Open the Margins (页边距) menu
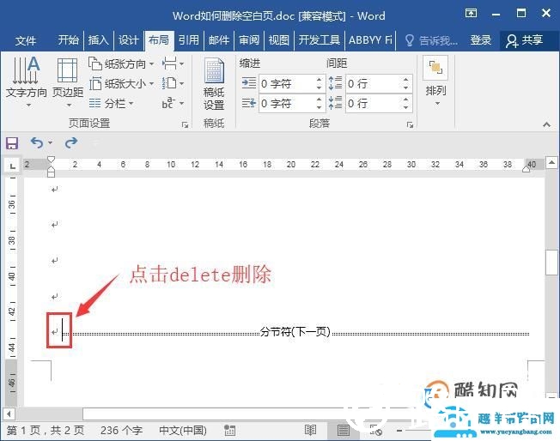 [x=68, y=82]
